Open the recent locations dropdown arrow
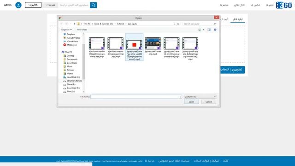The width and height of the screenshot is (295, 166). [x=71, y=24]
